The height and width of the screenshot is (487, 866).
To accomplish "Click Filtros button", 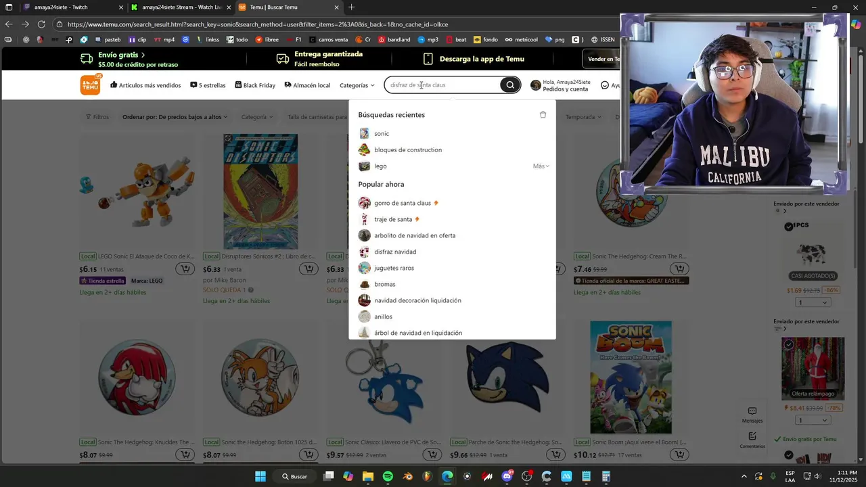I will click(x=97, y=117).
